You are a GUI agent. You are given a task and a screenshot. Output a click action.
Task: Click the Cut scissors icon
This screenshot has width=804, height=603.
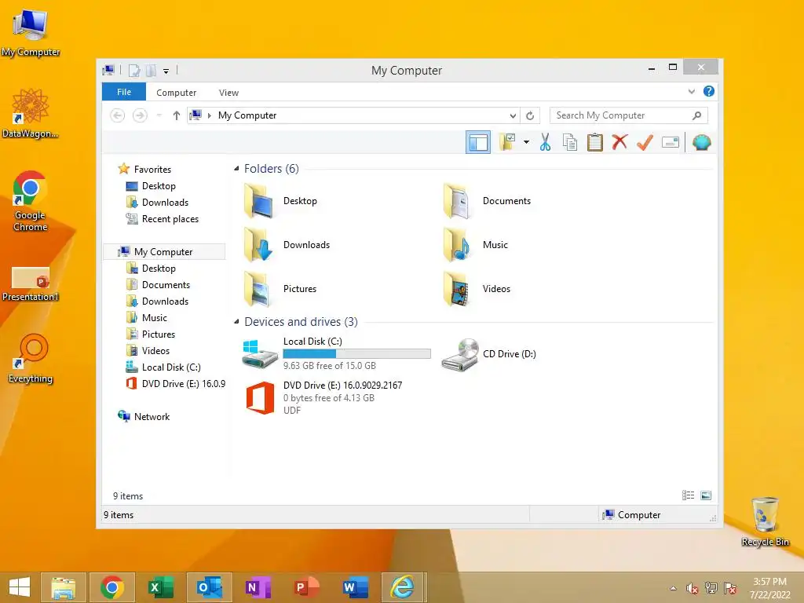[x=545, y=142]
